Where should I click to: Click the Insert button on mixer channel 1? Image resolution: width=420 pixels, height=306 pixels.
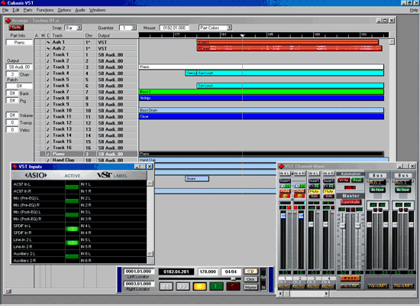point(285,181)
